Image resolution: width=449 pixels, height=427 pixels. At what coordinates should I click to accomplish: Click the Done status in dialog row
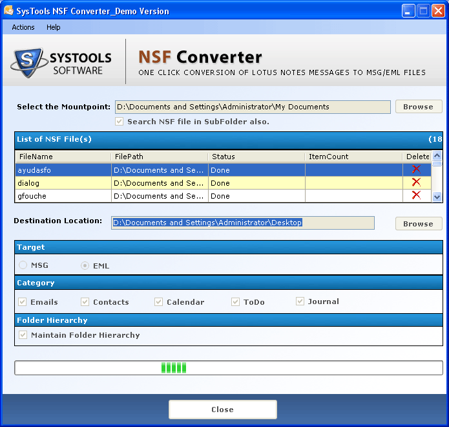click(x=256, y=183)
